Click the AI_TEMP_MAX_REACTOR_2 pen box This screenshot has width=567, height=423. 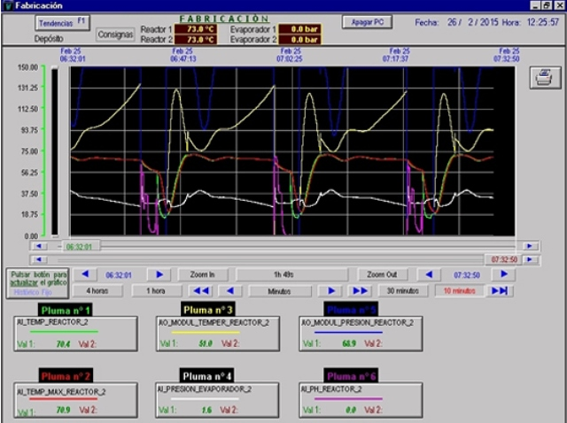pyautogui.click(x=75, y=400)
